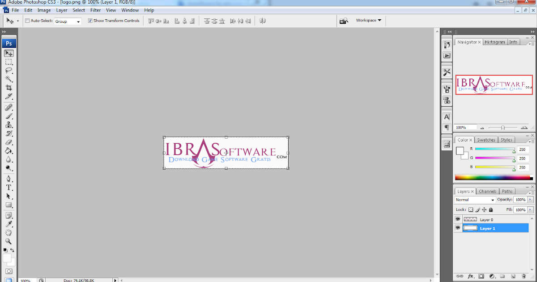This screenshot has height=282, width=537.
Task: Create a new layer icon
Action: click(x=513, y=277)
